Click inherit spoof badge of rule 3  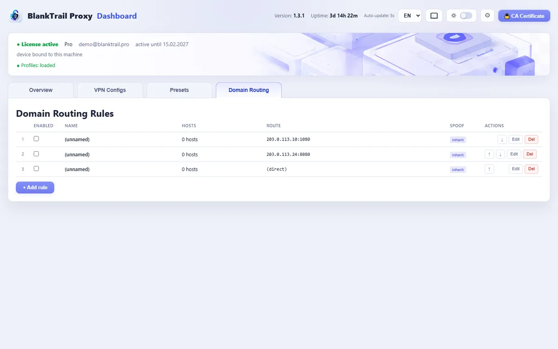(458, 170)
